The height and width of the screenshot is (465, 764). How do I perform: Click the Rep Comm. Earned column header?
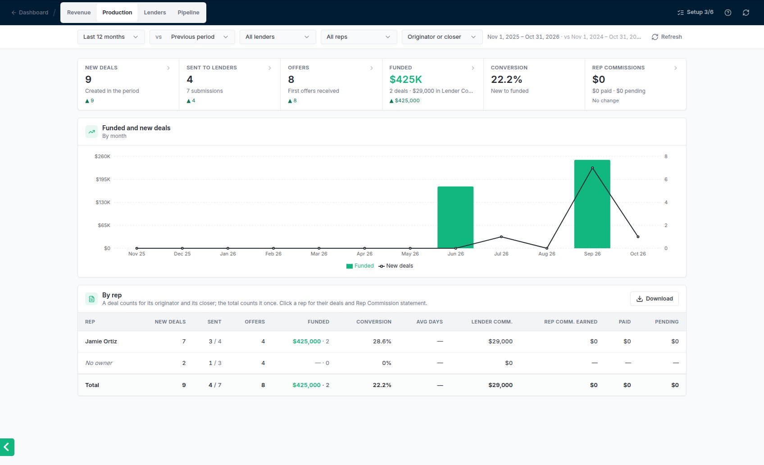pos(571,322)
